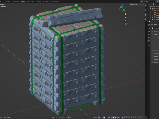
Task: Switch to the UV Editing workspace tab
Action: (x=46, y=2)
